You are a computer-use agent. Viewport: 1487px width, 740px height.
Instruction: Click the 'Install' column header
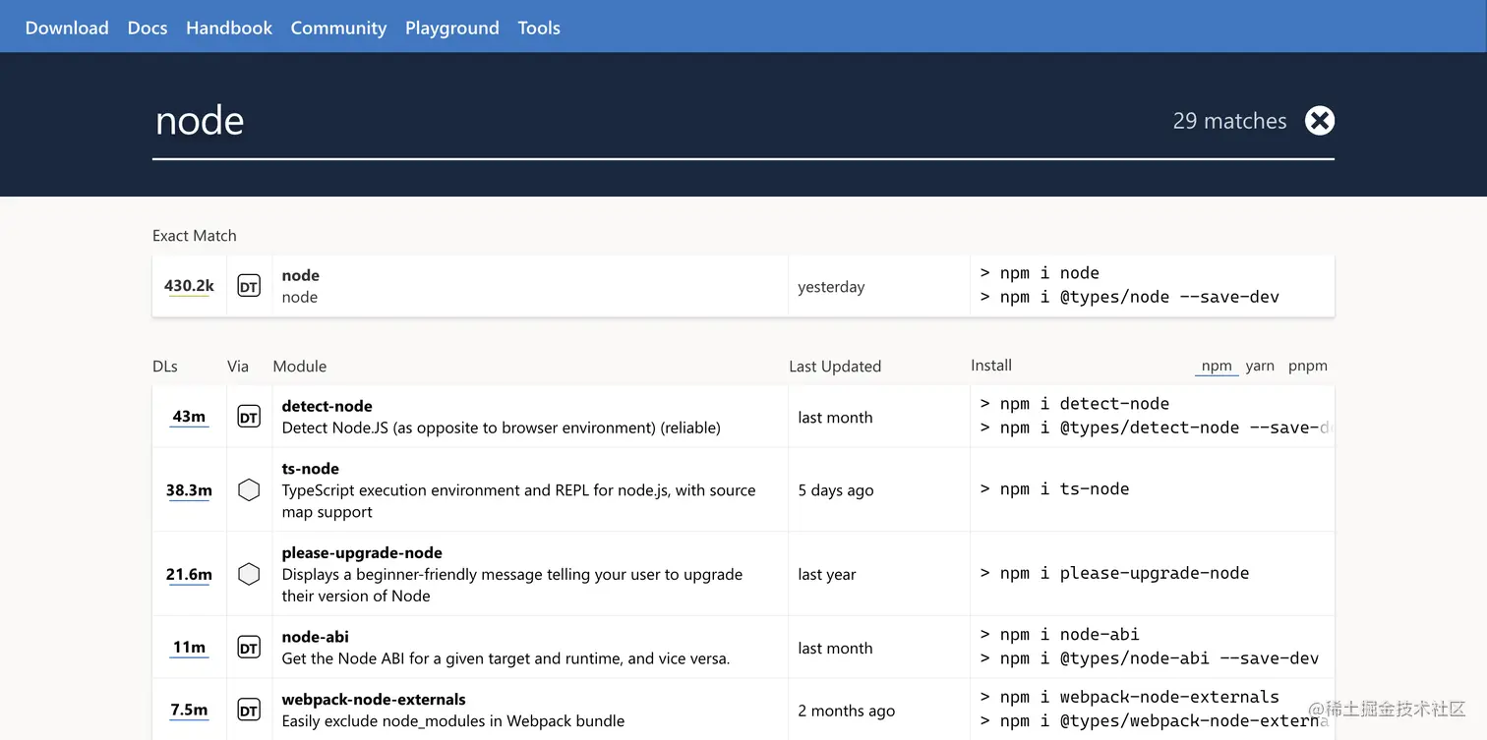991,366
